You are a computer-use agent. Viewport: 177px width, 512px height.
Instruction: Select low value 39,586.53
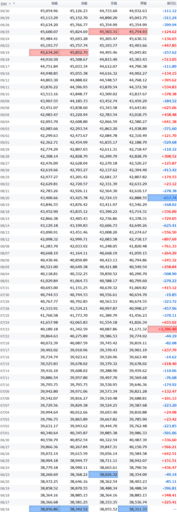click(x=108, y=336)
